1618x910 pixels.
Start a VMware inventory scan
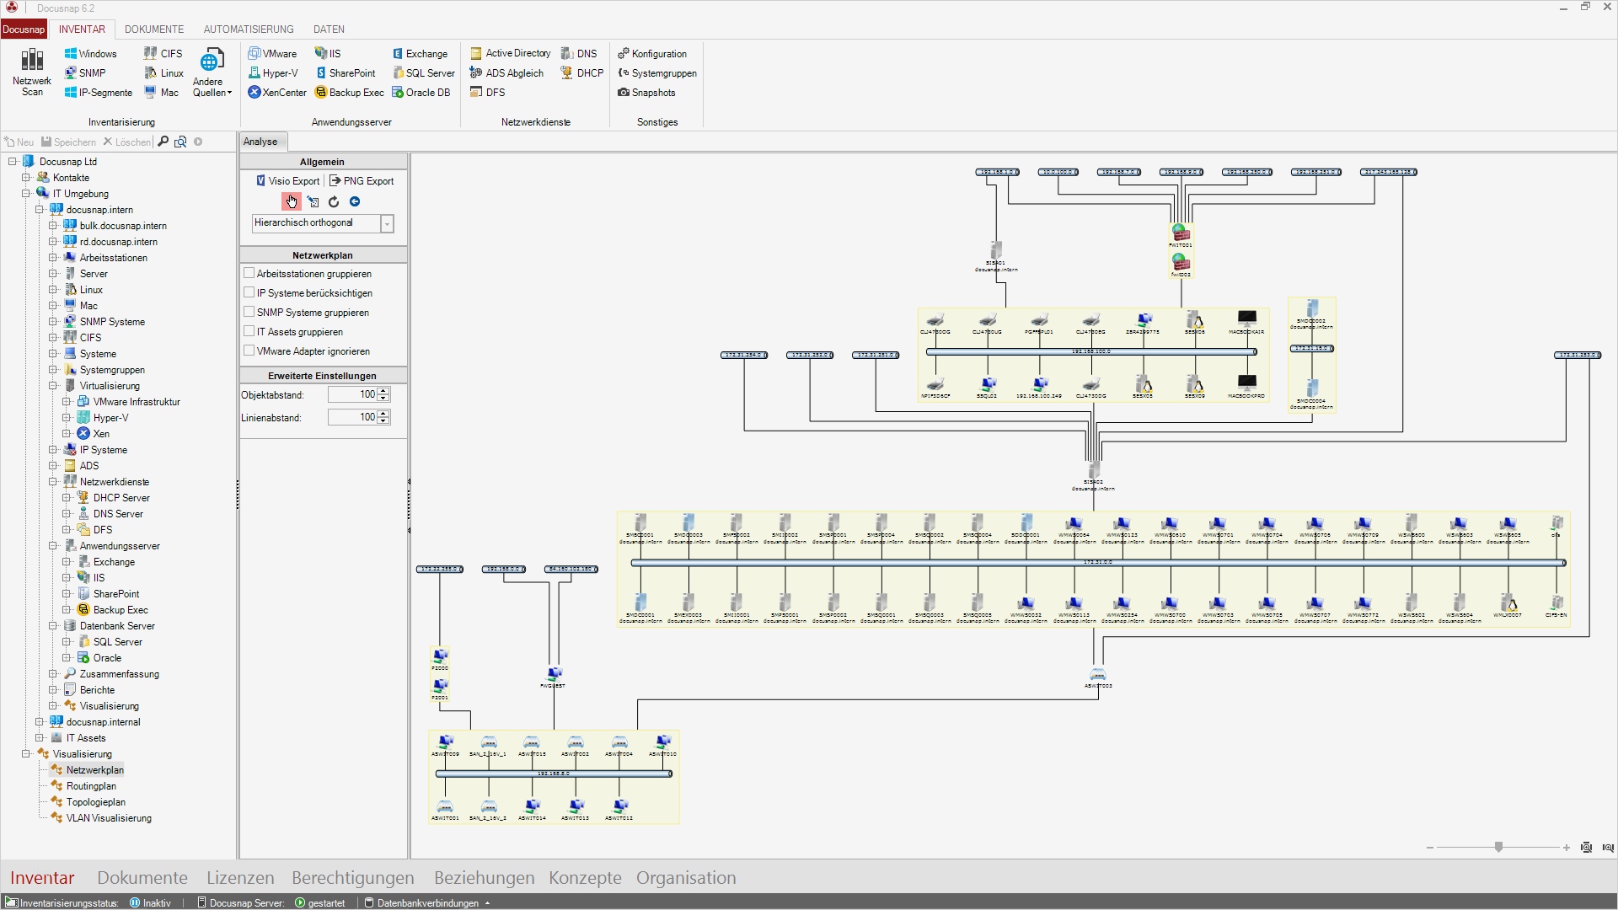coord(271,52)
